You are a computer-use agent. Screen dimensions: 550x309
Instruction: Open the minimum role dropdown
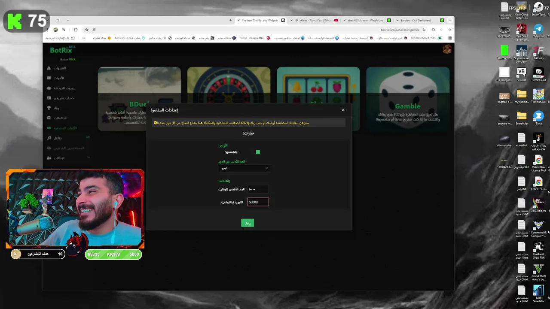(244, 168)
